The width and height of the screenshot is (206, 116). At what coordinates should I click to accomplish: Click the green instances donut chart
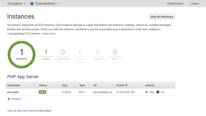[x=21, y=54]
